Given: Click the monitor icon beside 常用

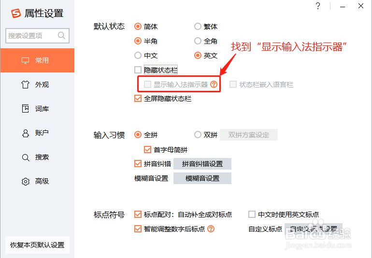Looking at the screenshot, I should (x=26, y=60).
